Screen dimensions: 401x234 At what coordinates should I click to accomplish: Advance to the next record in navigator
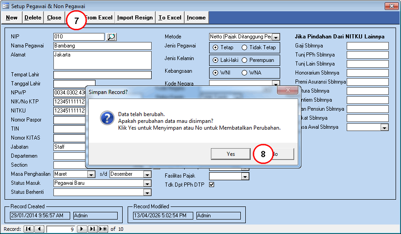click(x=82, y=229)
